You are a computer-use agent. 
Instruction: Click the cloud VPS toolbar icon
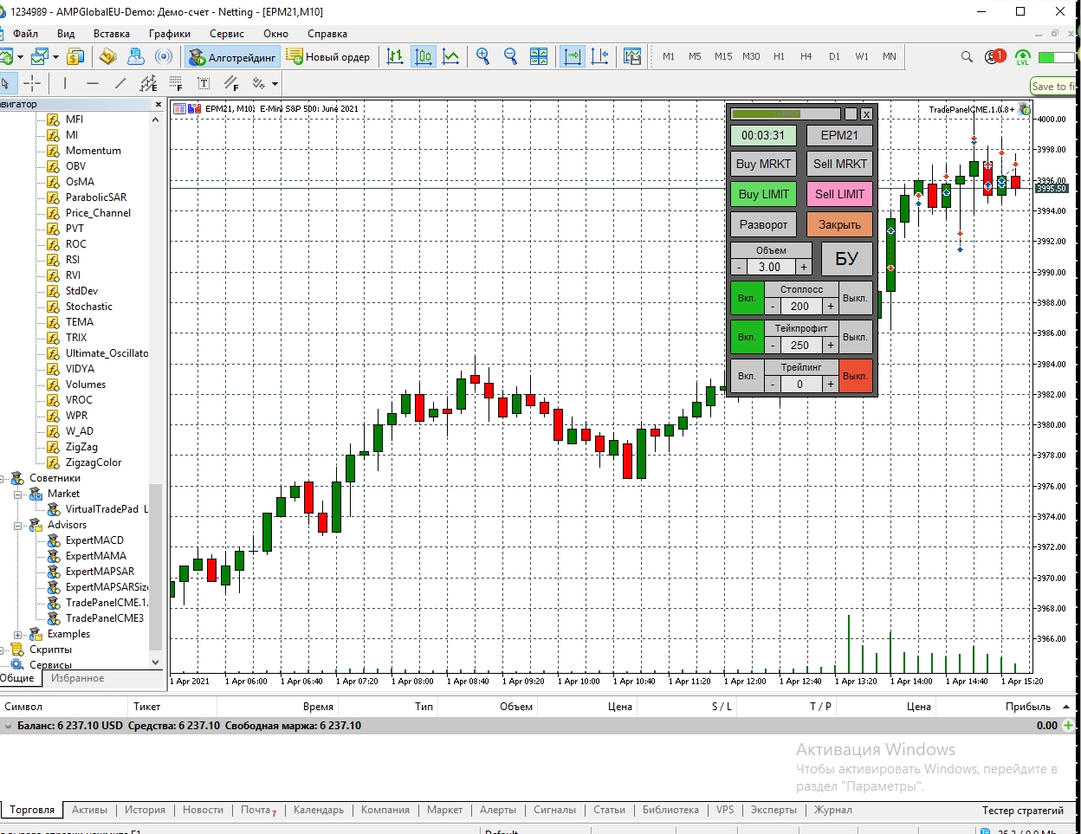[136, 57]
